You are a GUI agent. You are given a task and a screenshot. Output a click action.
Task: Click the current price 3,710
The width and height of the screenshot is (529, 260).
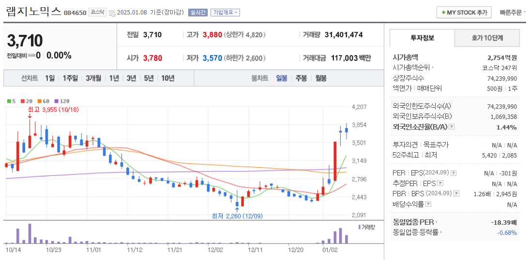(x=25, y=41)
